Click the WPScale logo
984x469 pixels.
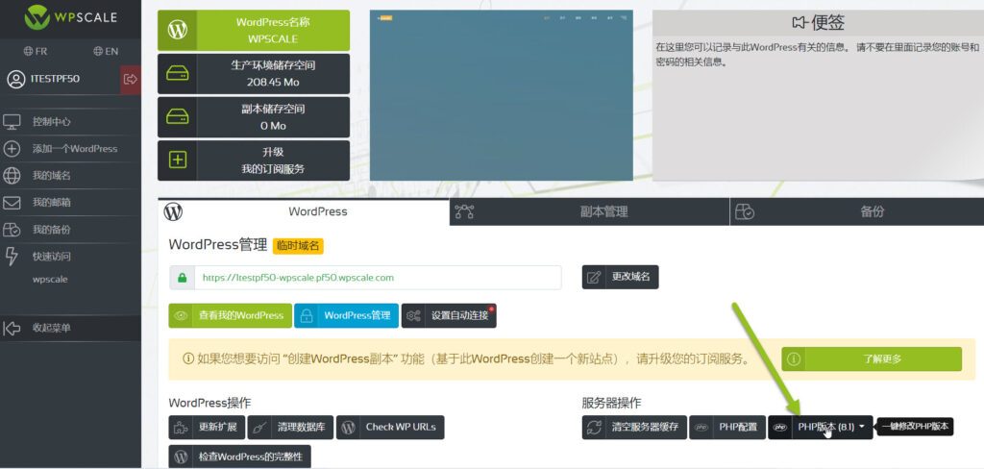pyautogui.click(x=70, y=17)
